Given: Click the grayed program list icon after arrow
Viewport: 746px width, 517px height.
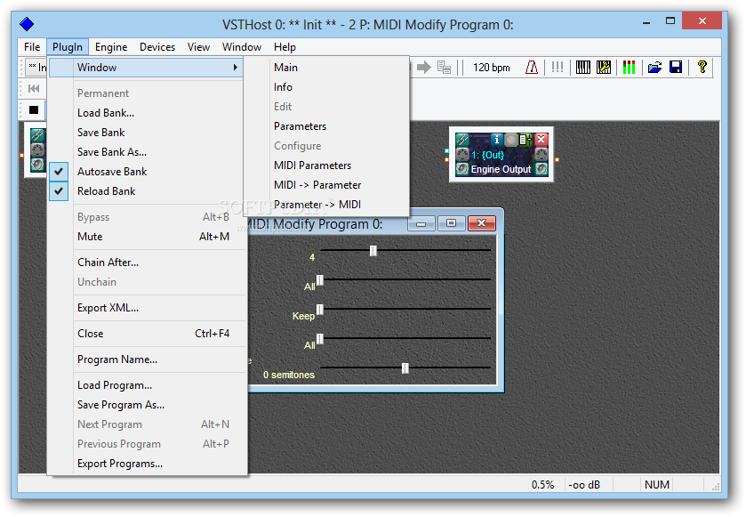Looking at the screenshot, I should point(444,67).
